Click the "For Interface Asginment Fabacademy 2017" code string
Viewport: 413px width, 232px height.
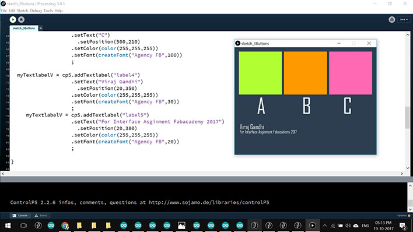pyautogui.click(x=160, y=122)
